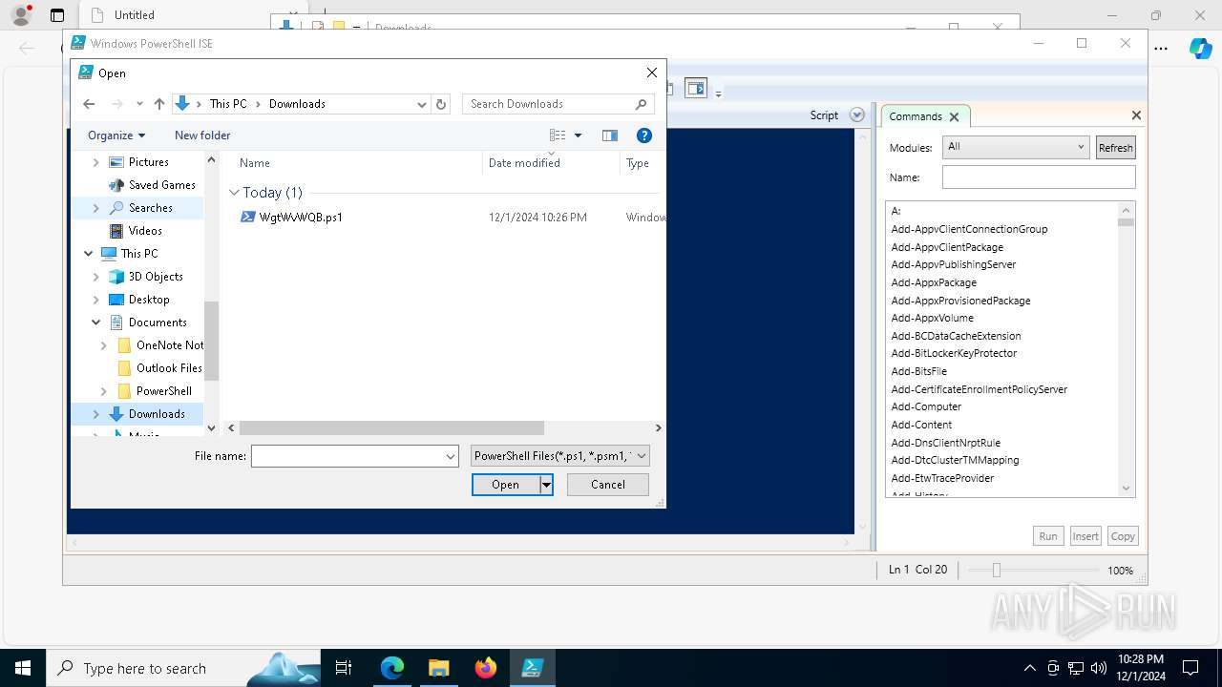Viewport: 1222px width, 687px height.
Task: Open the Open button's split arrow
Action: 546,485
